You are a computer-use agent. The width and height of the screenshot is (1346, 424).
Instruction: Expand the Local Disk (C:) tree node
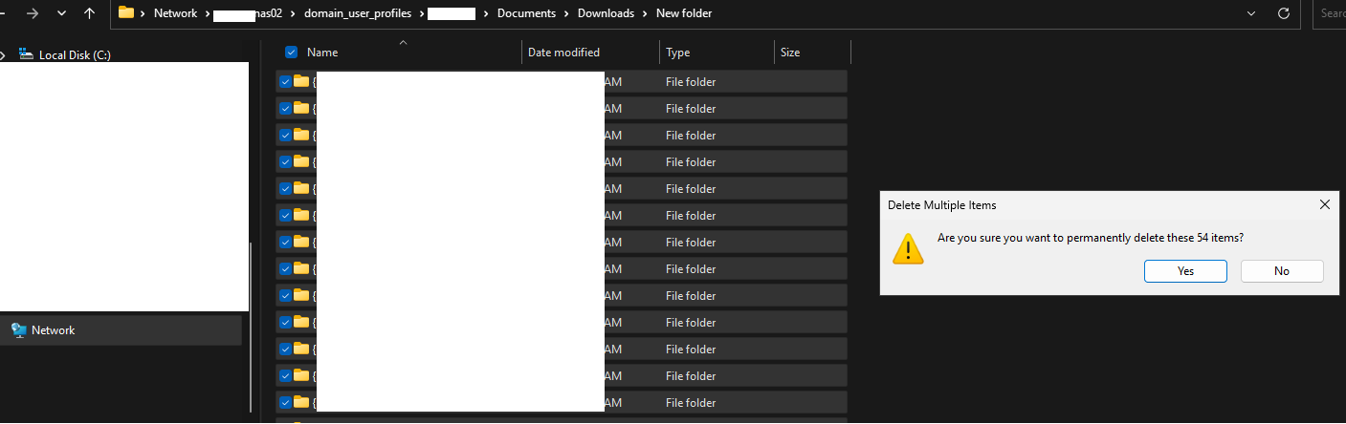point(4,54)
